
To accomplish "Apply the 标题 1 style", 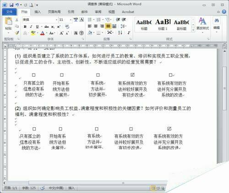I will click(163, 25).
